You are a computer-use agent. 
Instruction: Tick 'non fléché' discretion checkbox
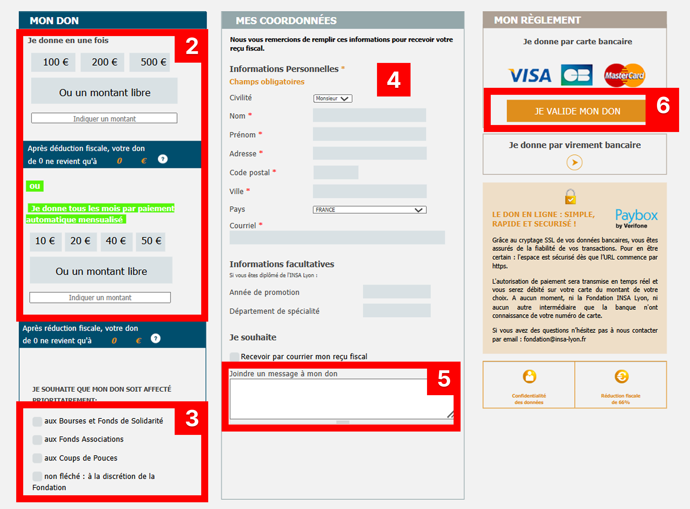pos(37,477)
